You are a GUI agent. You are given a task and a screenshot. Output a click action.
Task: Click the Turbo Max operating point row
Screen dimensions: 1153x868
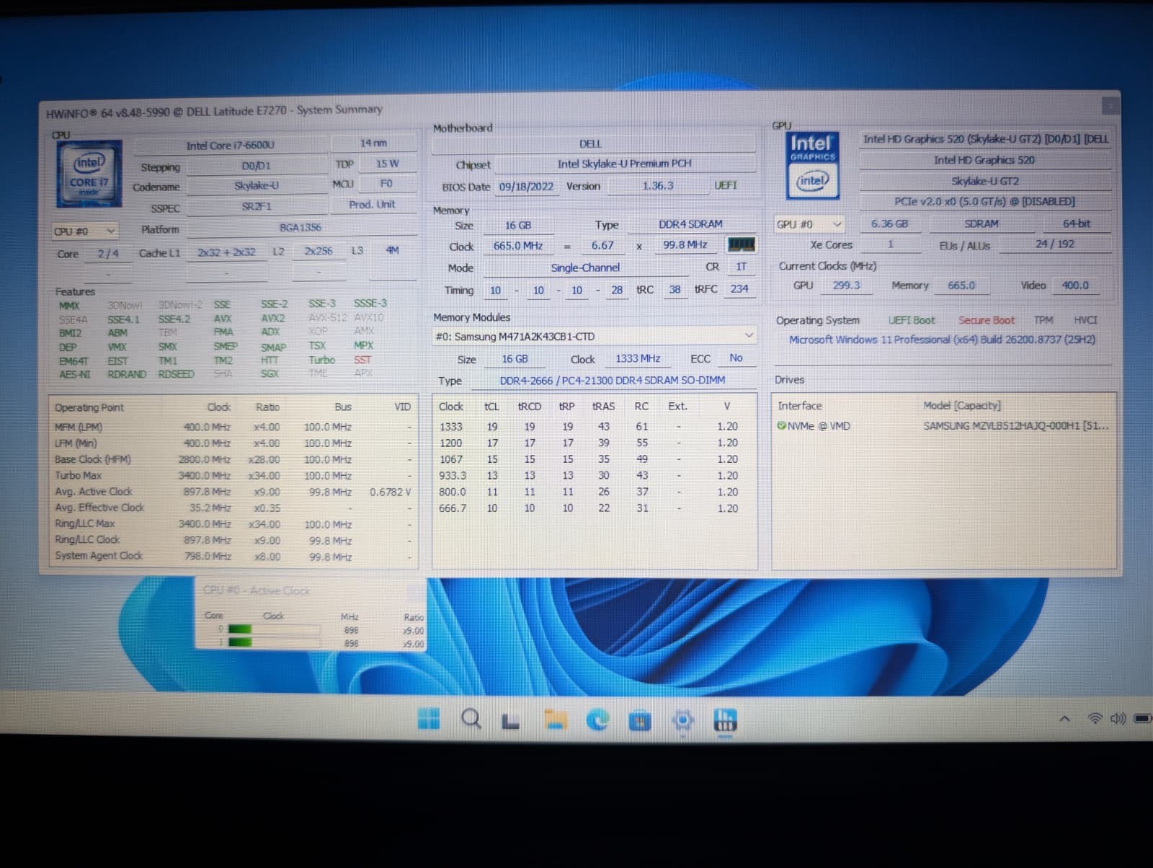233,476
